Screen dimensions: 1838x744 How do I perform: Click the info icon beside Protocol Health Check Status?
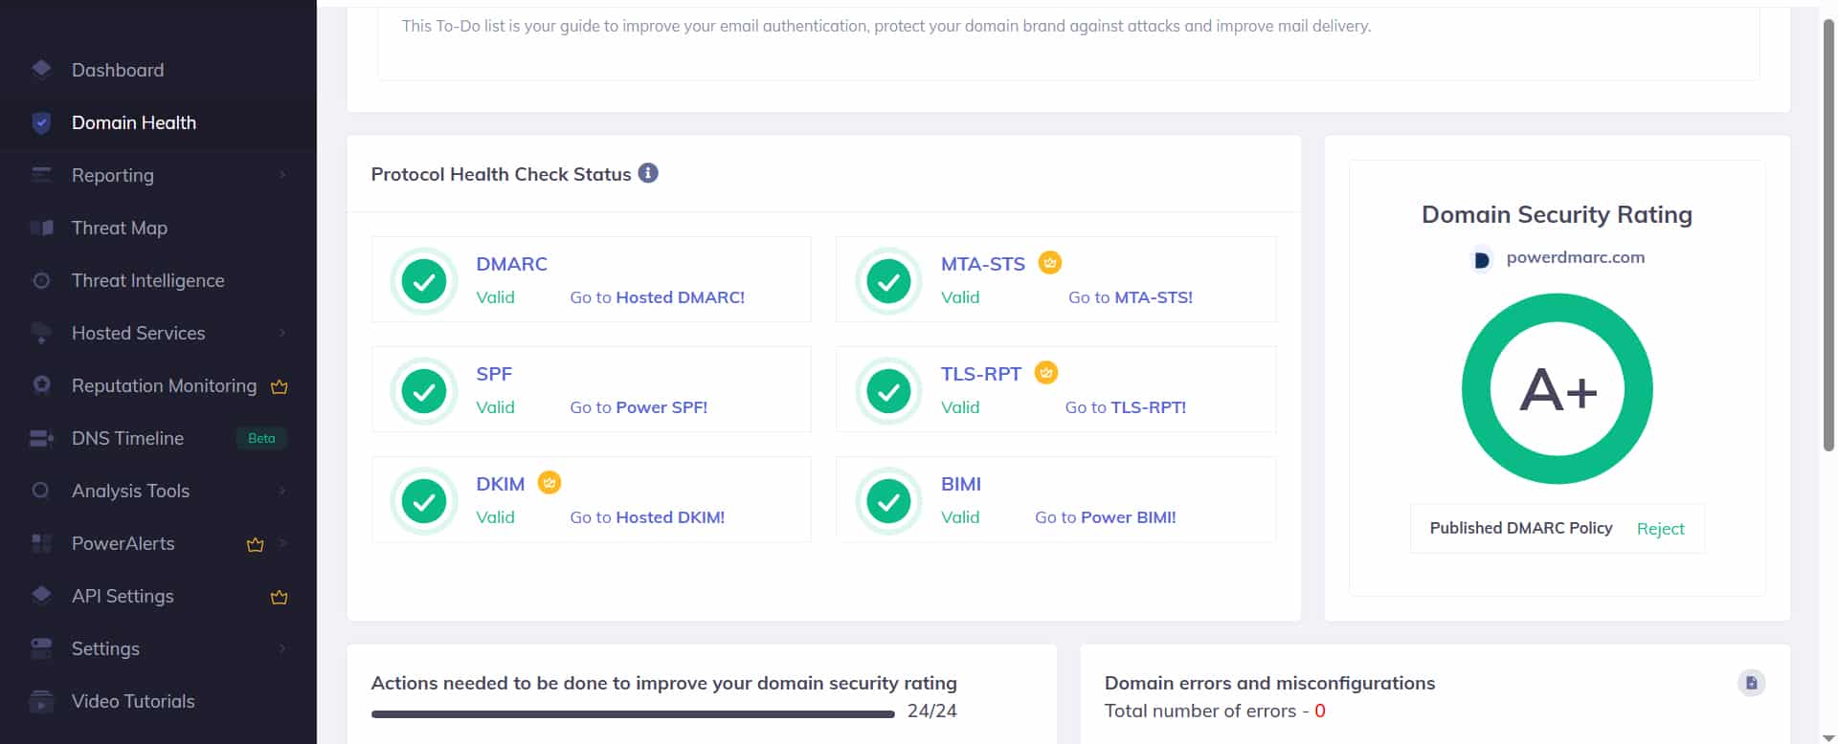point(648,173)
